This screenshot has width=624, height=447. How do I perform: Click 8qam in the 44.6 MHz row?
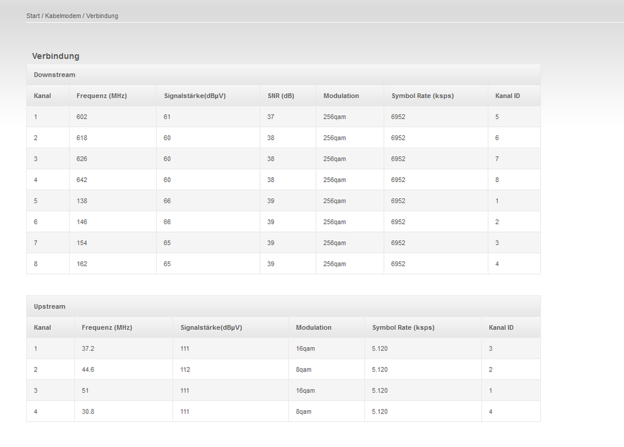tap(304, 370)
